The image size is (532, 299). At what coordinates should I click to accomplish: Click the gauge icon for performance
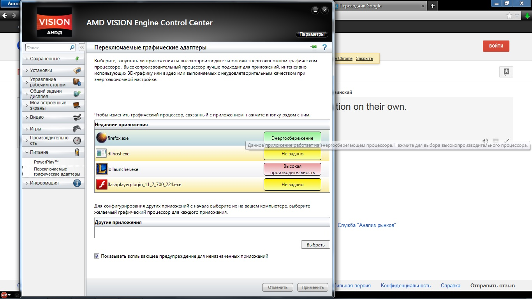coord(77,141)
